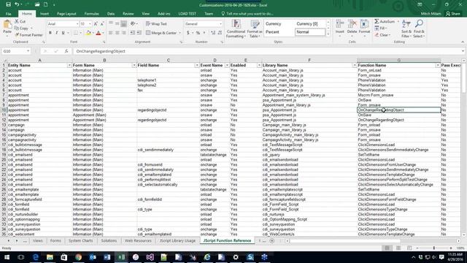Switch to the Insert ribbon tab

click(45, 14)
